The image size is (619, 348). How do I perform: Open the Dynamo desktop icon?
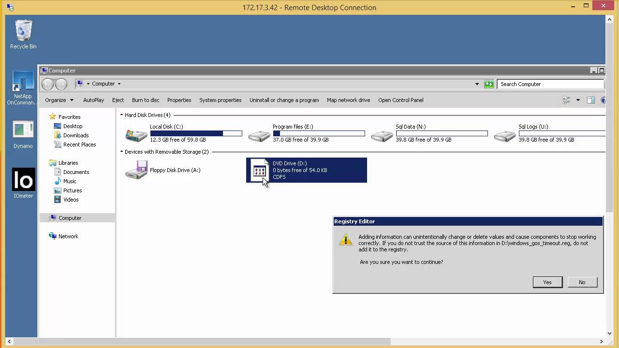23,135
